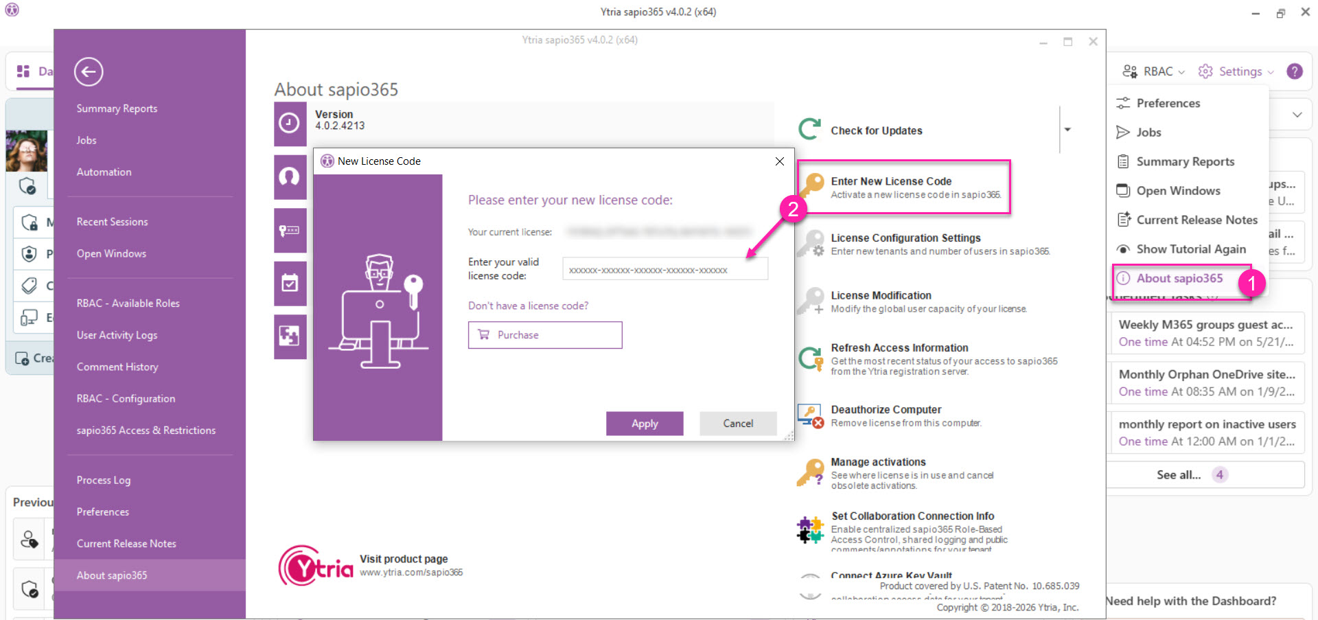Click the Set Collaboration Connection Info puzzle icon
The height and width of the screenshot is (620, 1318).
[x=810, y=530]
